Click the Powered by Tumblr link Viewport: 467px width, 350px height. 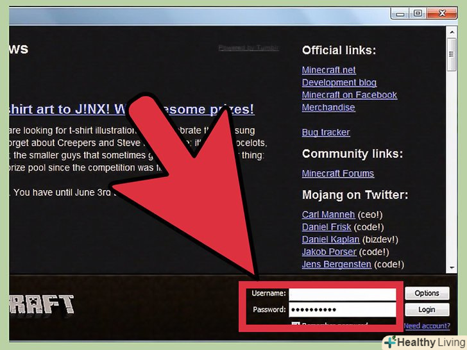click(x=248, y=47)
